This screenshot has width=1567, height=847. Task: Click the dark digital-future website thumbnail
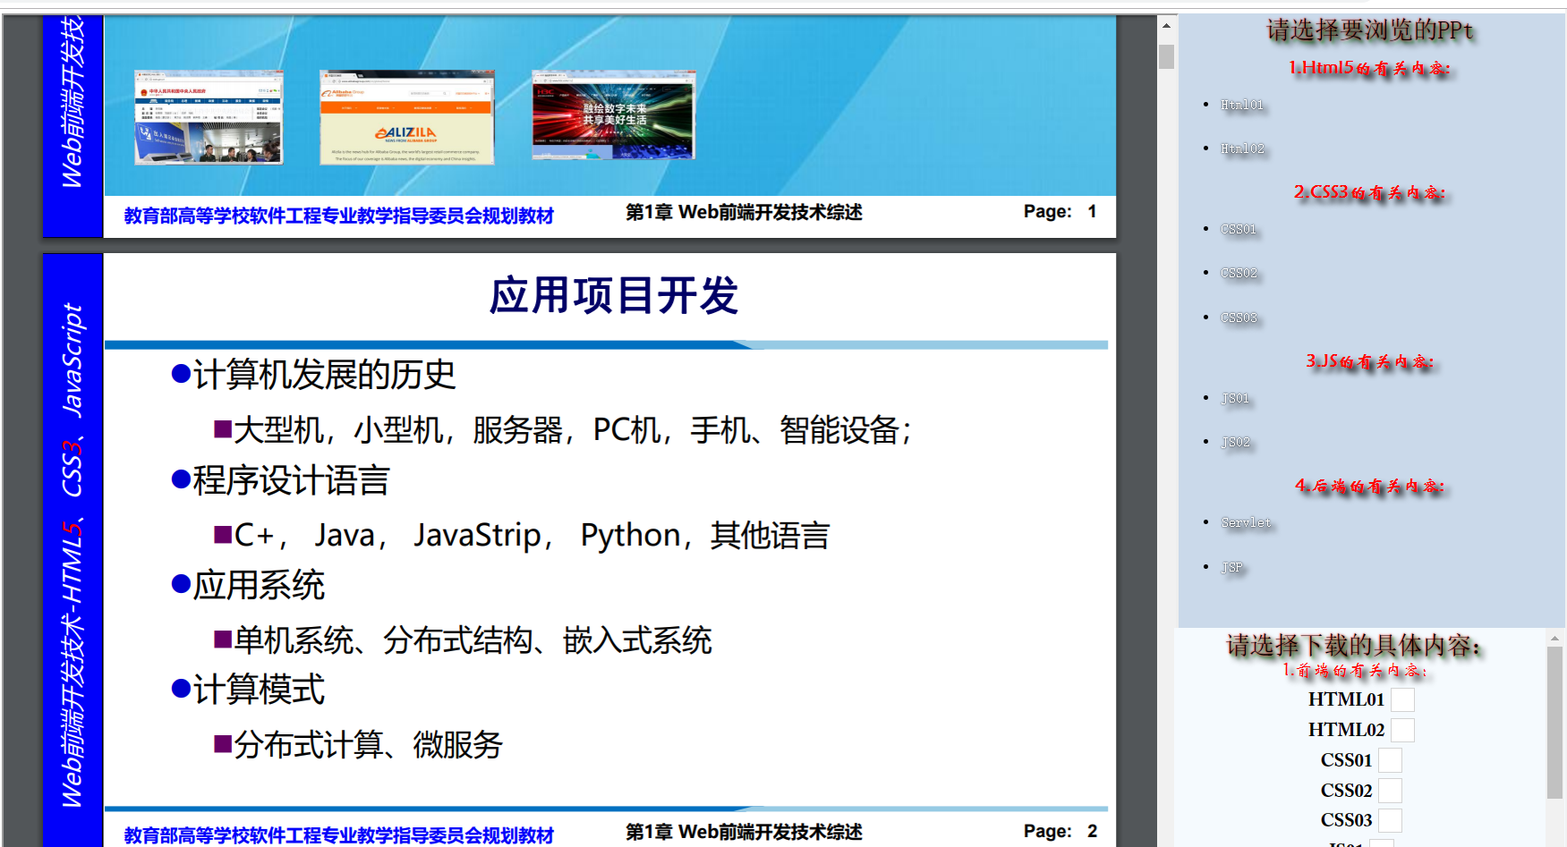pyautogui.click(x=613, y=114)
